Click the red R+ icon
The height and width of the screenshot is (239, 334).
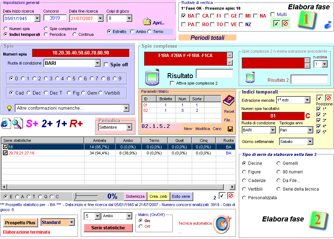76,123
